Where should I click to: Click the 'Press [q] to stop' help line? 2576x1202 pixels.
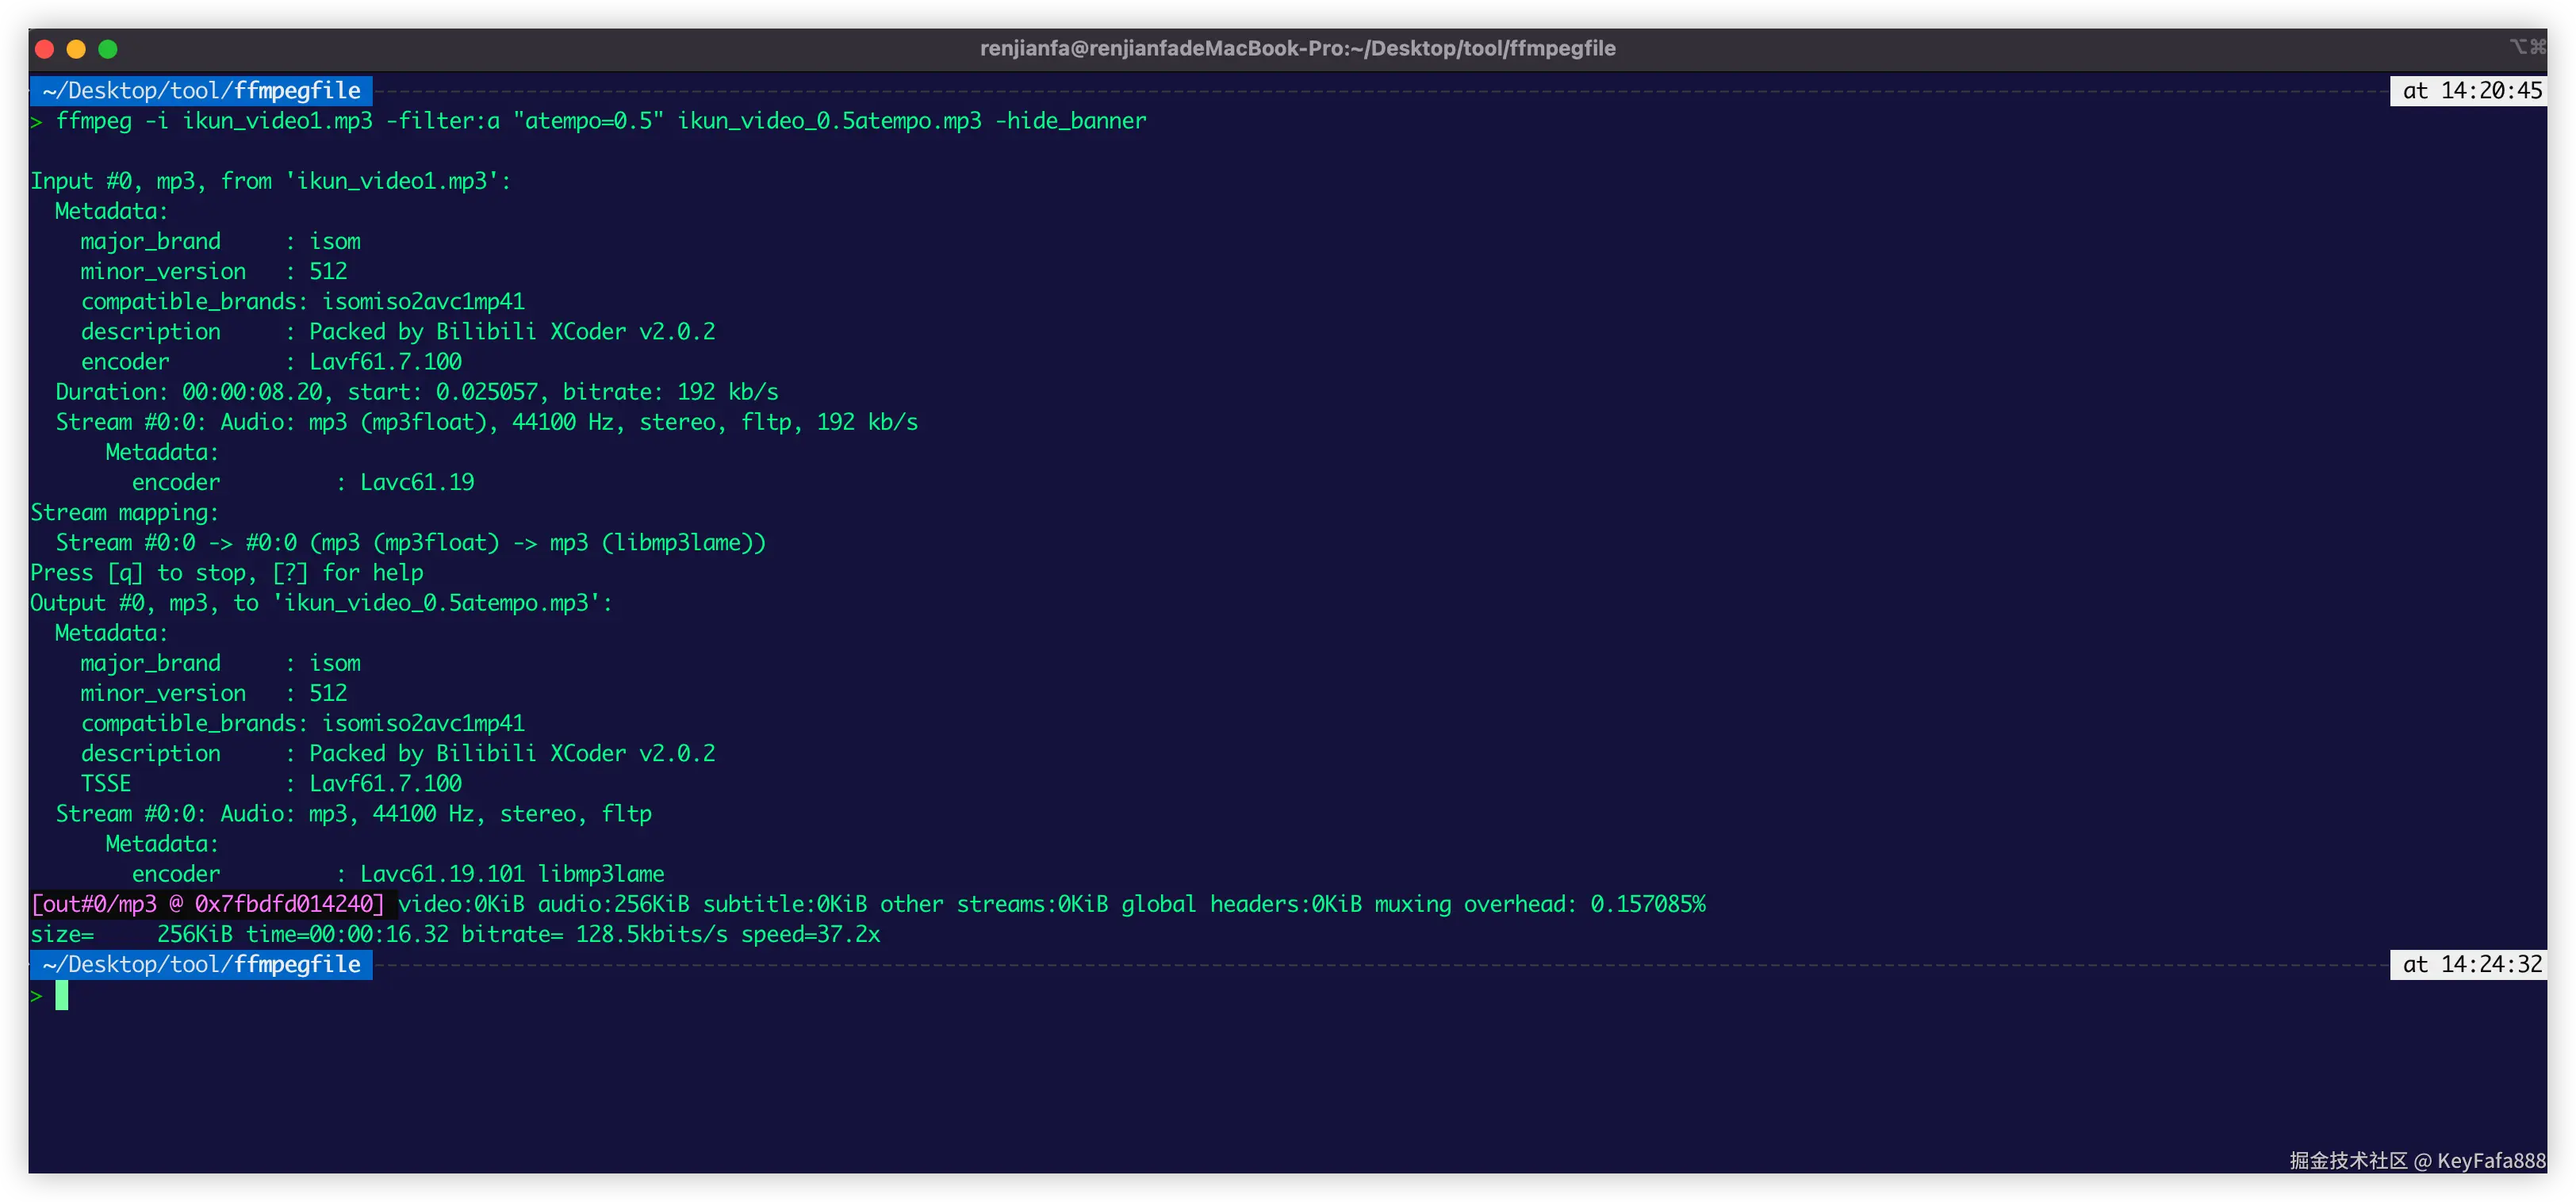(x=227, y=573)
